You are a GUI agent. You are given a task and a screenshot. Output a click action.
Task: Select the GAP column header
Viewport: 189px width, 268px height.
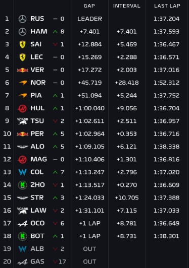89,6
